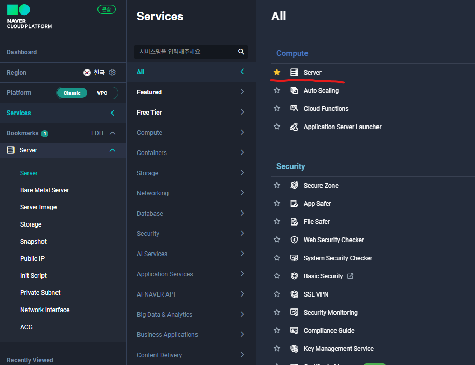Open the Basic Security shield icon
Viewport: 475px width, 365px height.
pos(294,276)
